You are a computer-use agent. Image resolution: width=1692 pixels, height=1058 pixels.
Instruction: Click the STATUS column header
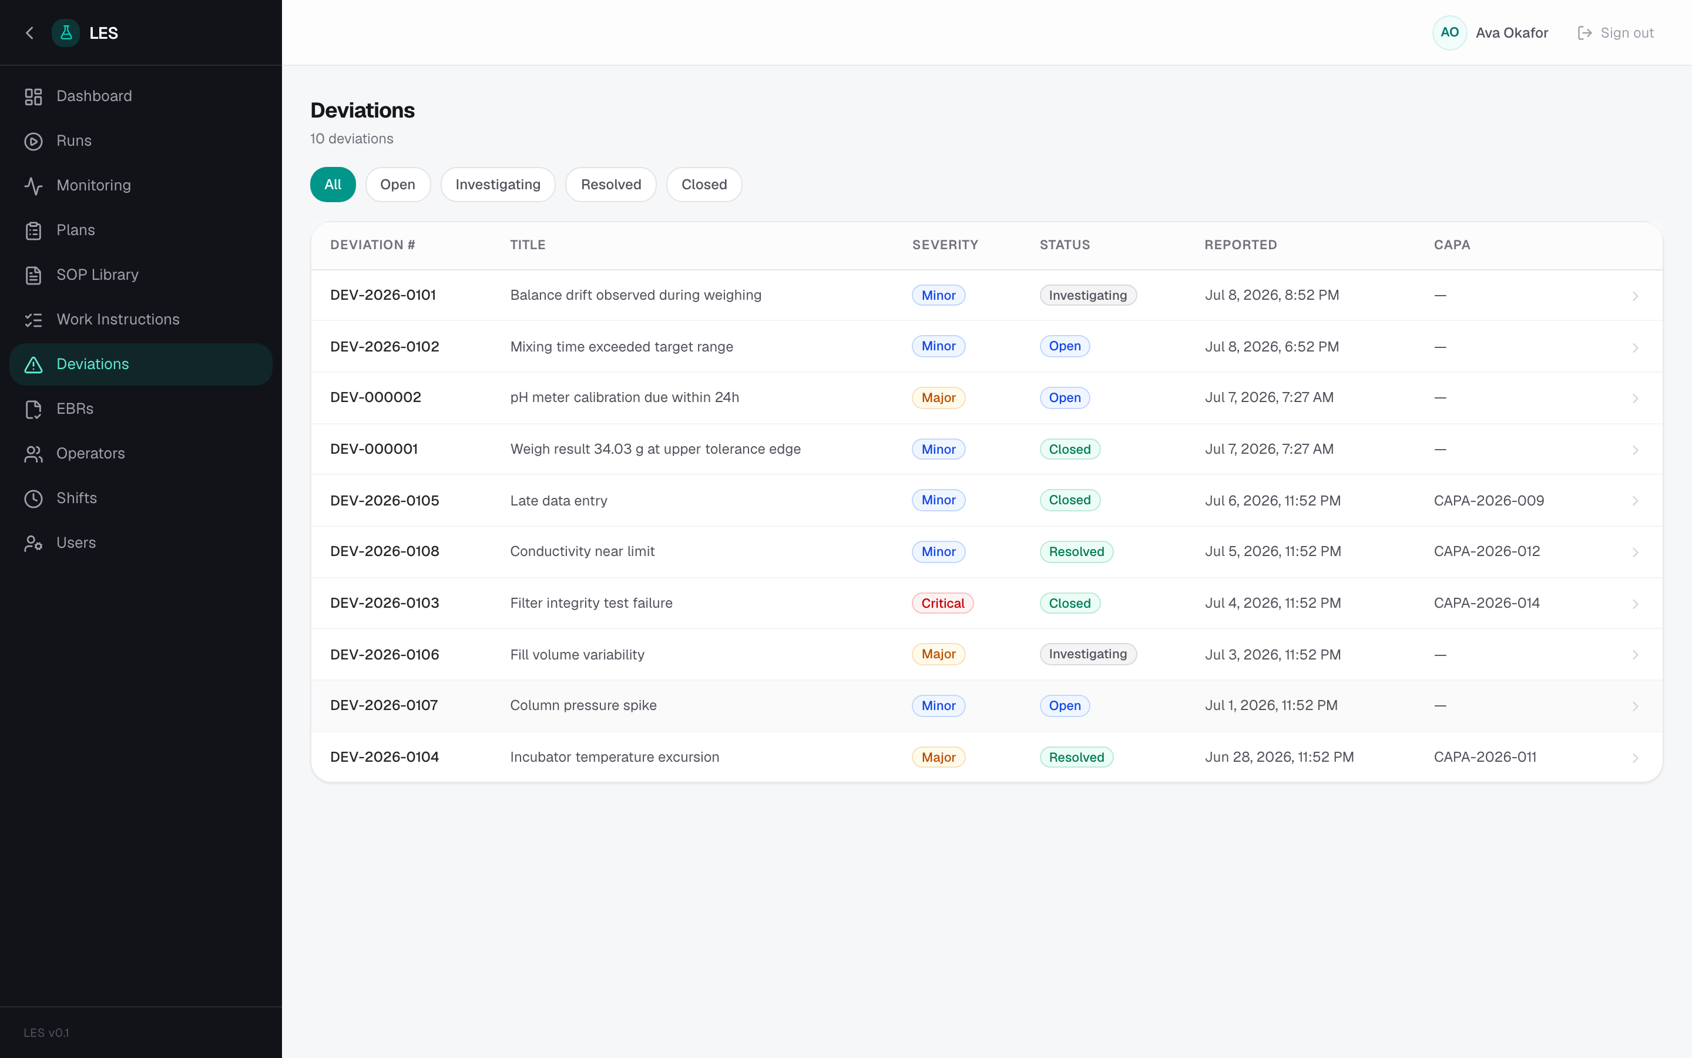[x=1065, y=245]
